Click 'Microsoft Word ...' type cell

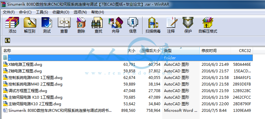[181, 111]
